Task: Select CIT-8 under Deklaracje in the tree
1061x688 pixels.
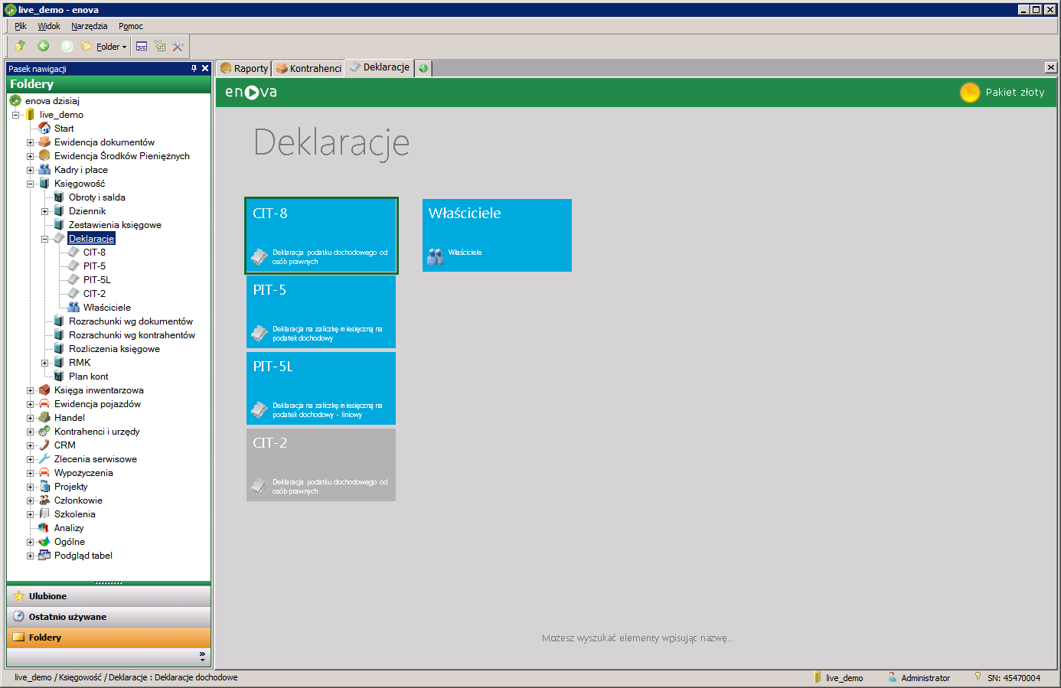Action: pyautogui.click(x=94, y=253)
